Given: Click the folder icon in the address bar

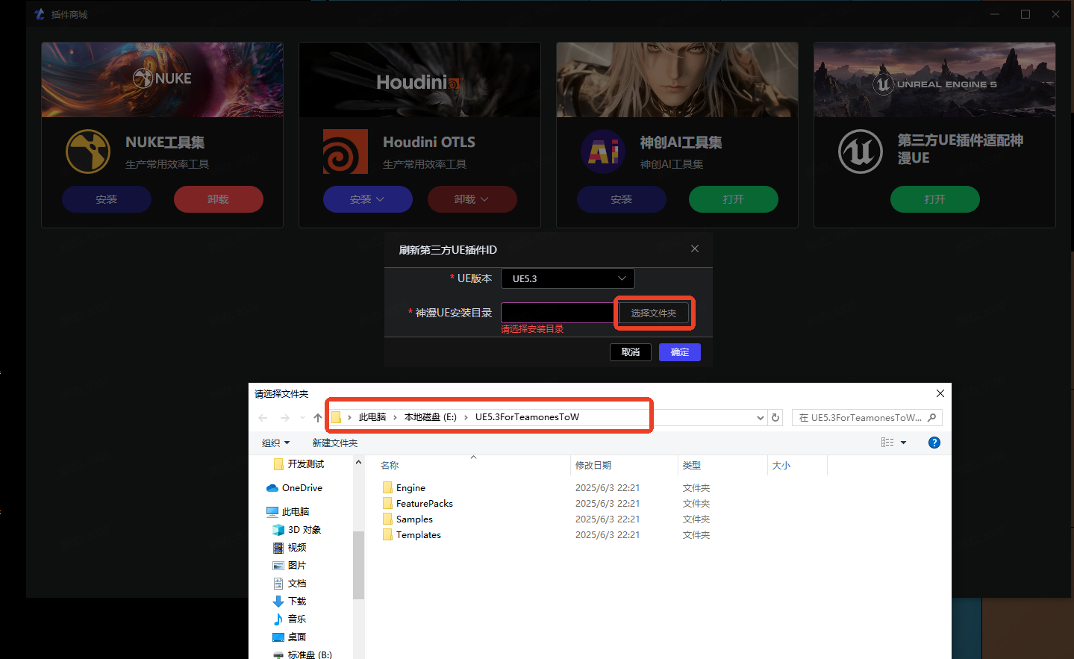Looking at the screenshot, I should click(337, 417).
